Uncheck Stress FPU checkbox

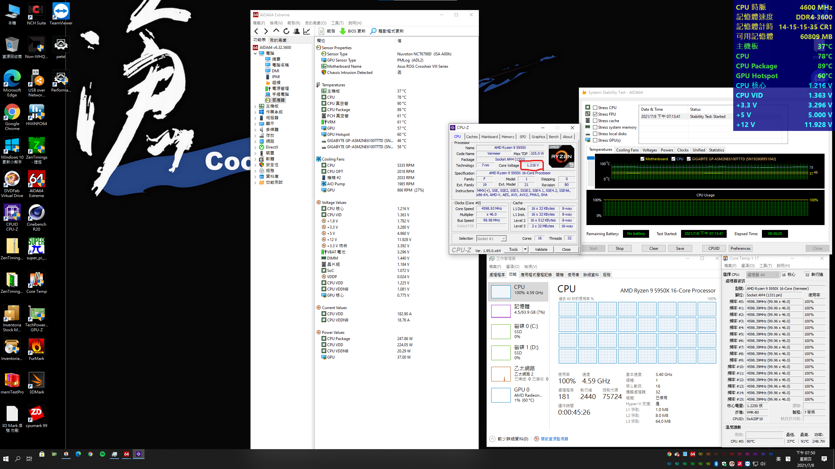click(x=595, y=114)
